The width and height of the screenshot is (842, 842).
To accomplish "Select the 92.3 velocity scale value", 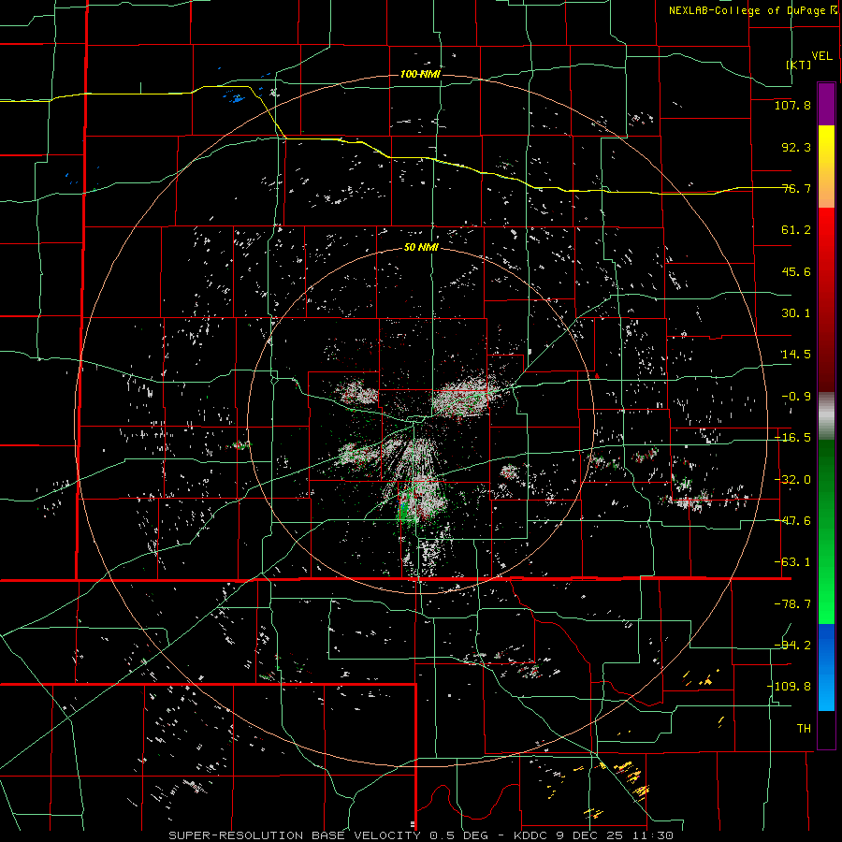I will point(796,147).
